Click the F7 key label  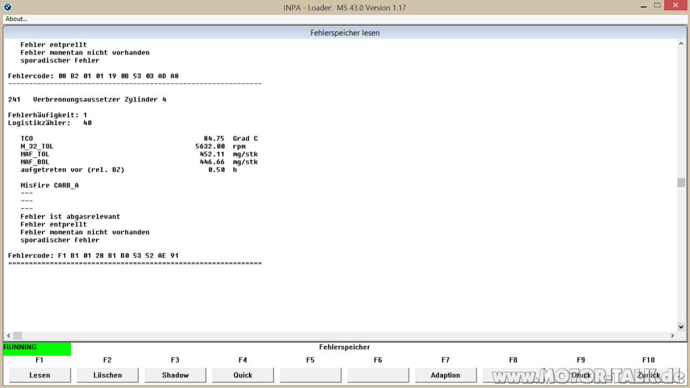(445, 360)
